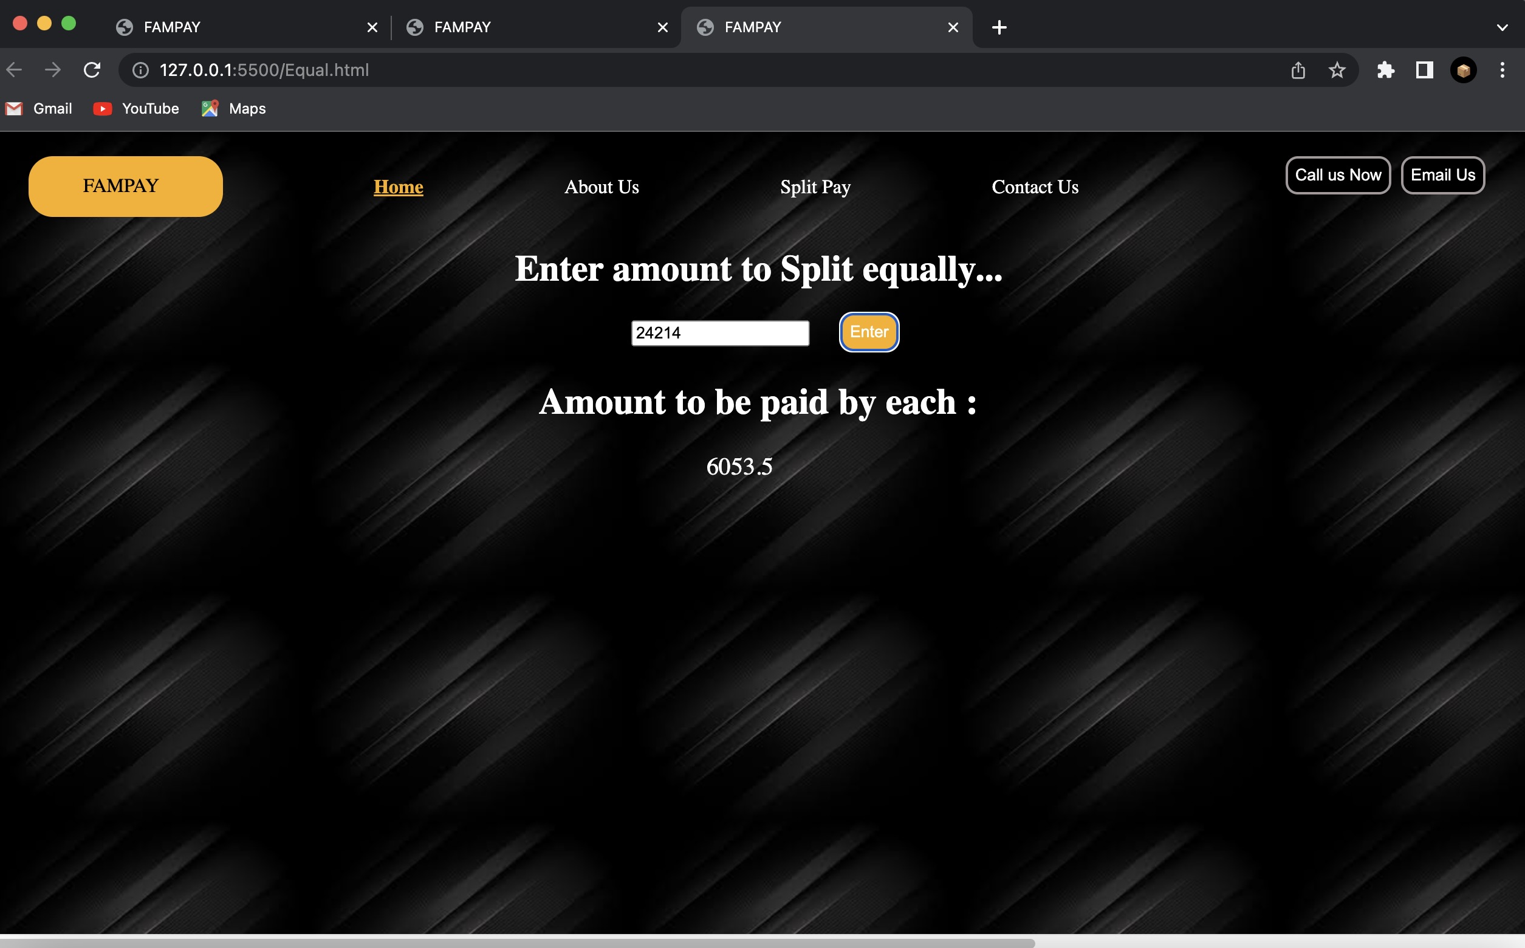
Task: Open the Split Pay nav link
Action: (815, 187)
